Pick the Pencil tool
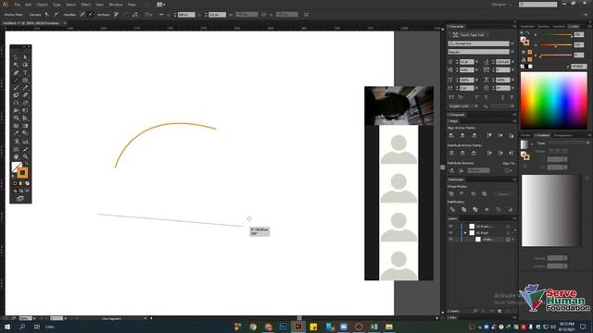593x333 pixels. [25, 87]
